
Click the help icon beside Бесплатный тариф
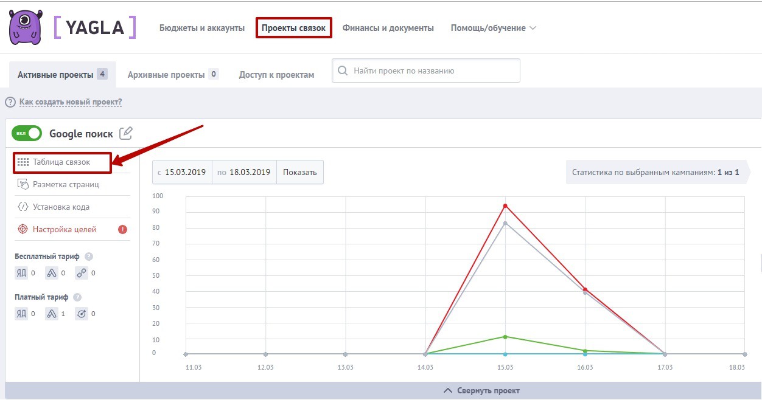point(89,257)
